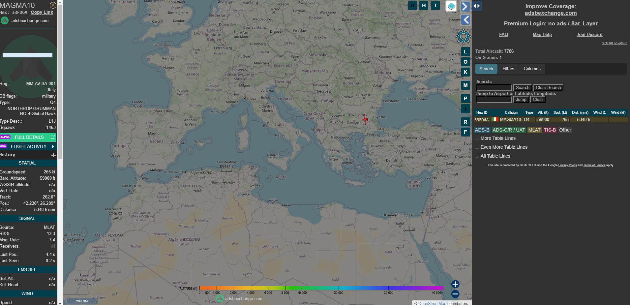Sort the table by the Spd. (kt) column

point(560,112)
